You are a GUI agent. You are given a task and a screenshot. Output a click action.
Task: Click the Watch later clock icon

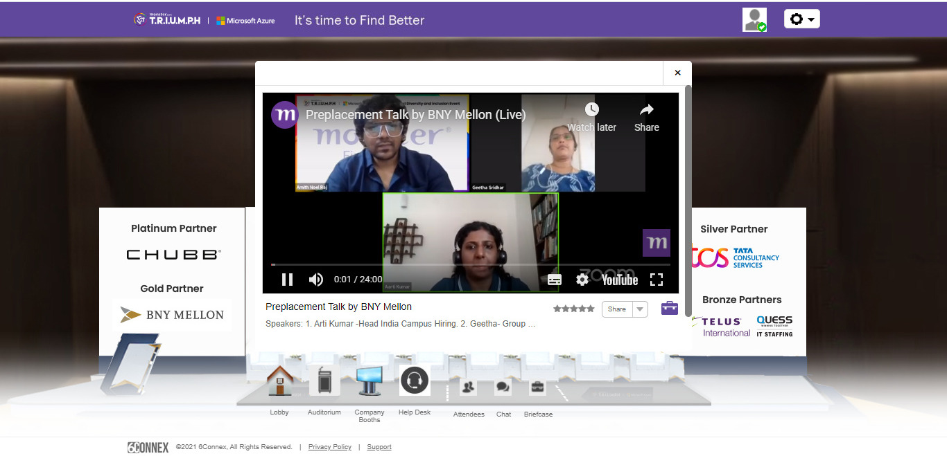[x=591, y=110]
